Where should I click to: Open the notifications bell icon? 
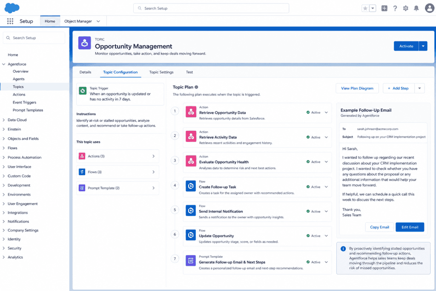tap(416, 9)
